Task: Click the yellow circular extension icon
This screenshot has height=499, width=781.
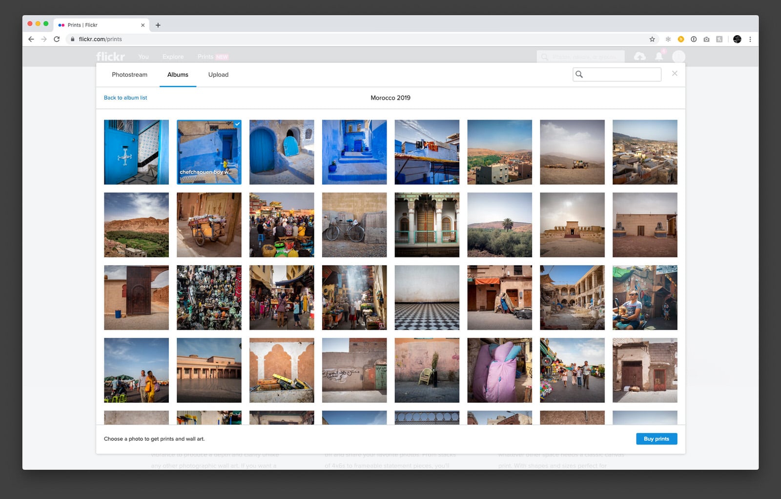Action: [x=680, y=39]
